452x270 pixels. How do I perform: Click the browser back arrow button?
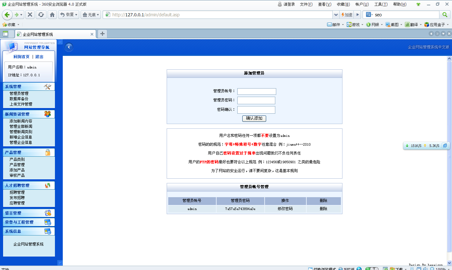(7, 15)
